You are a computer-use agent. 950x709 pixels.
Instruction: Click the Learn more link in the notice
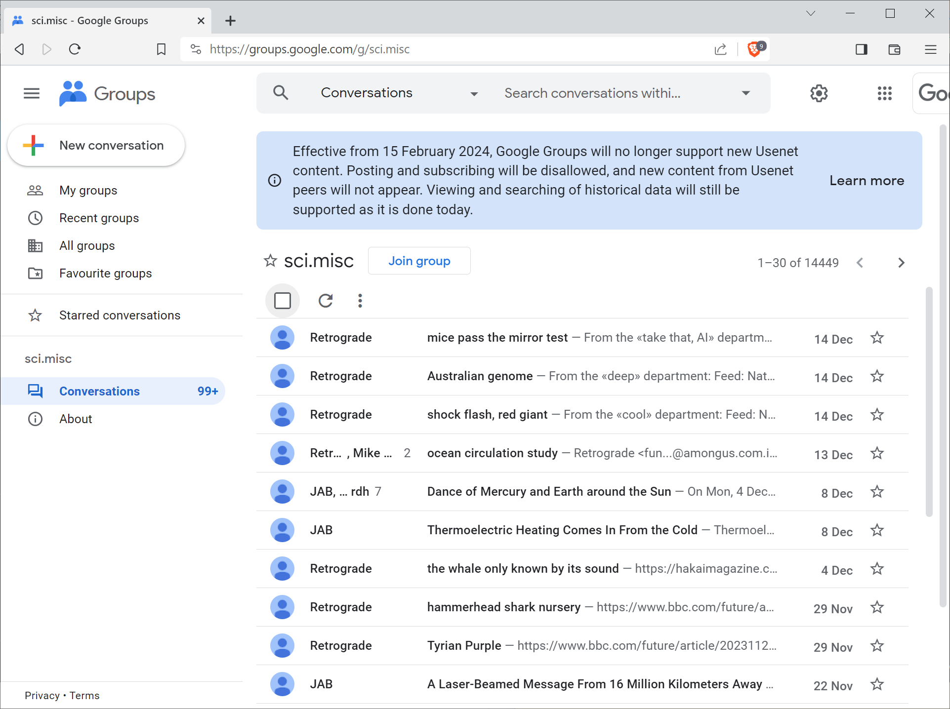(x=867, y=180)
